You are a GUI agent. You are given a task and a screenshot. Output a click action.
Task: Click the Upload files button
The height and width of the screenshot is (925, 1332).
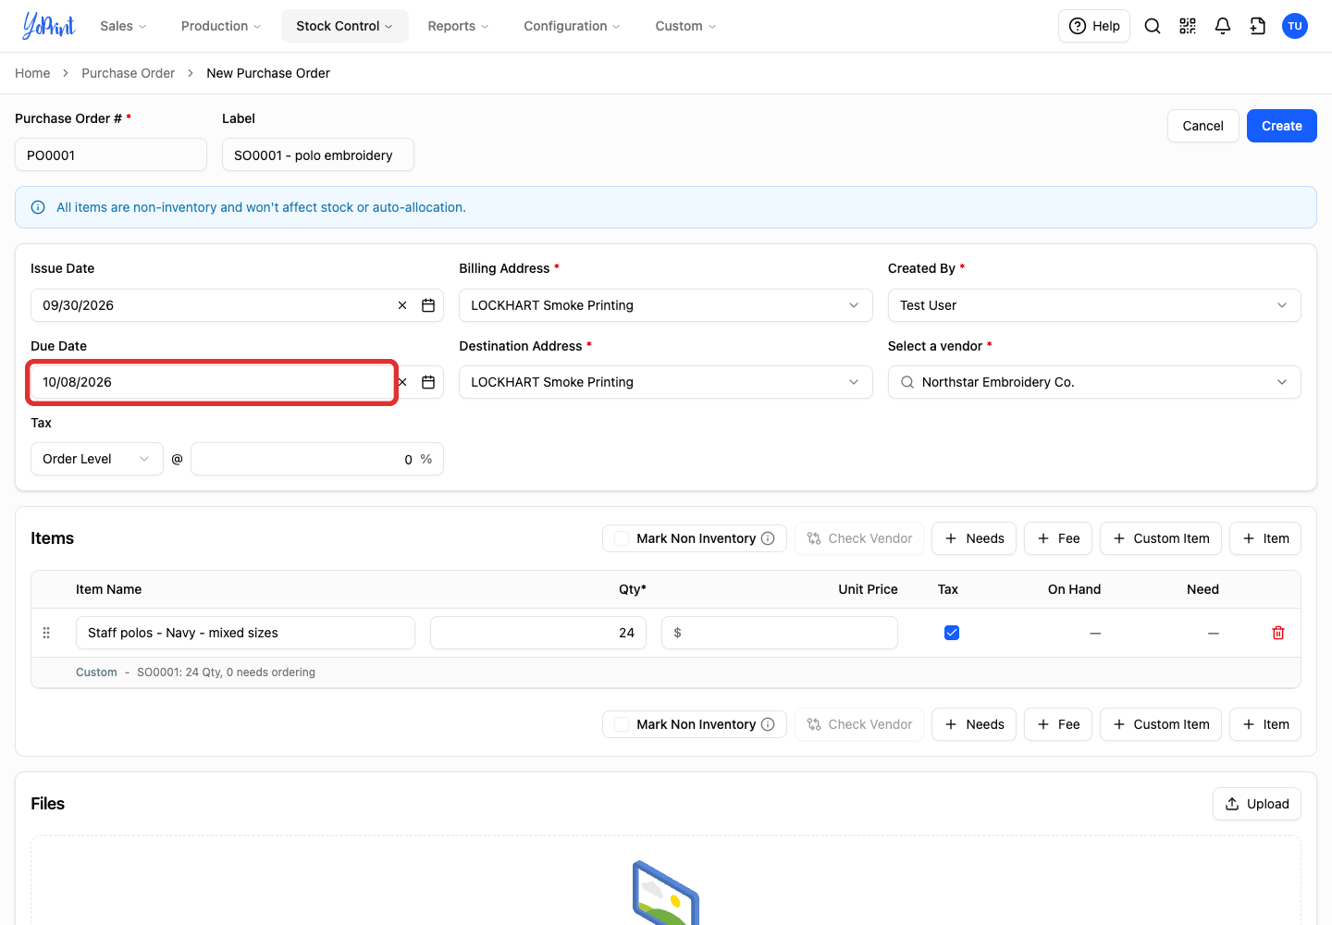[x=1257, y=804]
